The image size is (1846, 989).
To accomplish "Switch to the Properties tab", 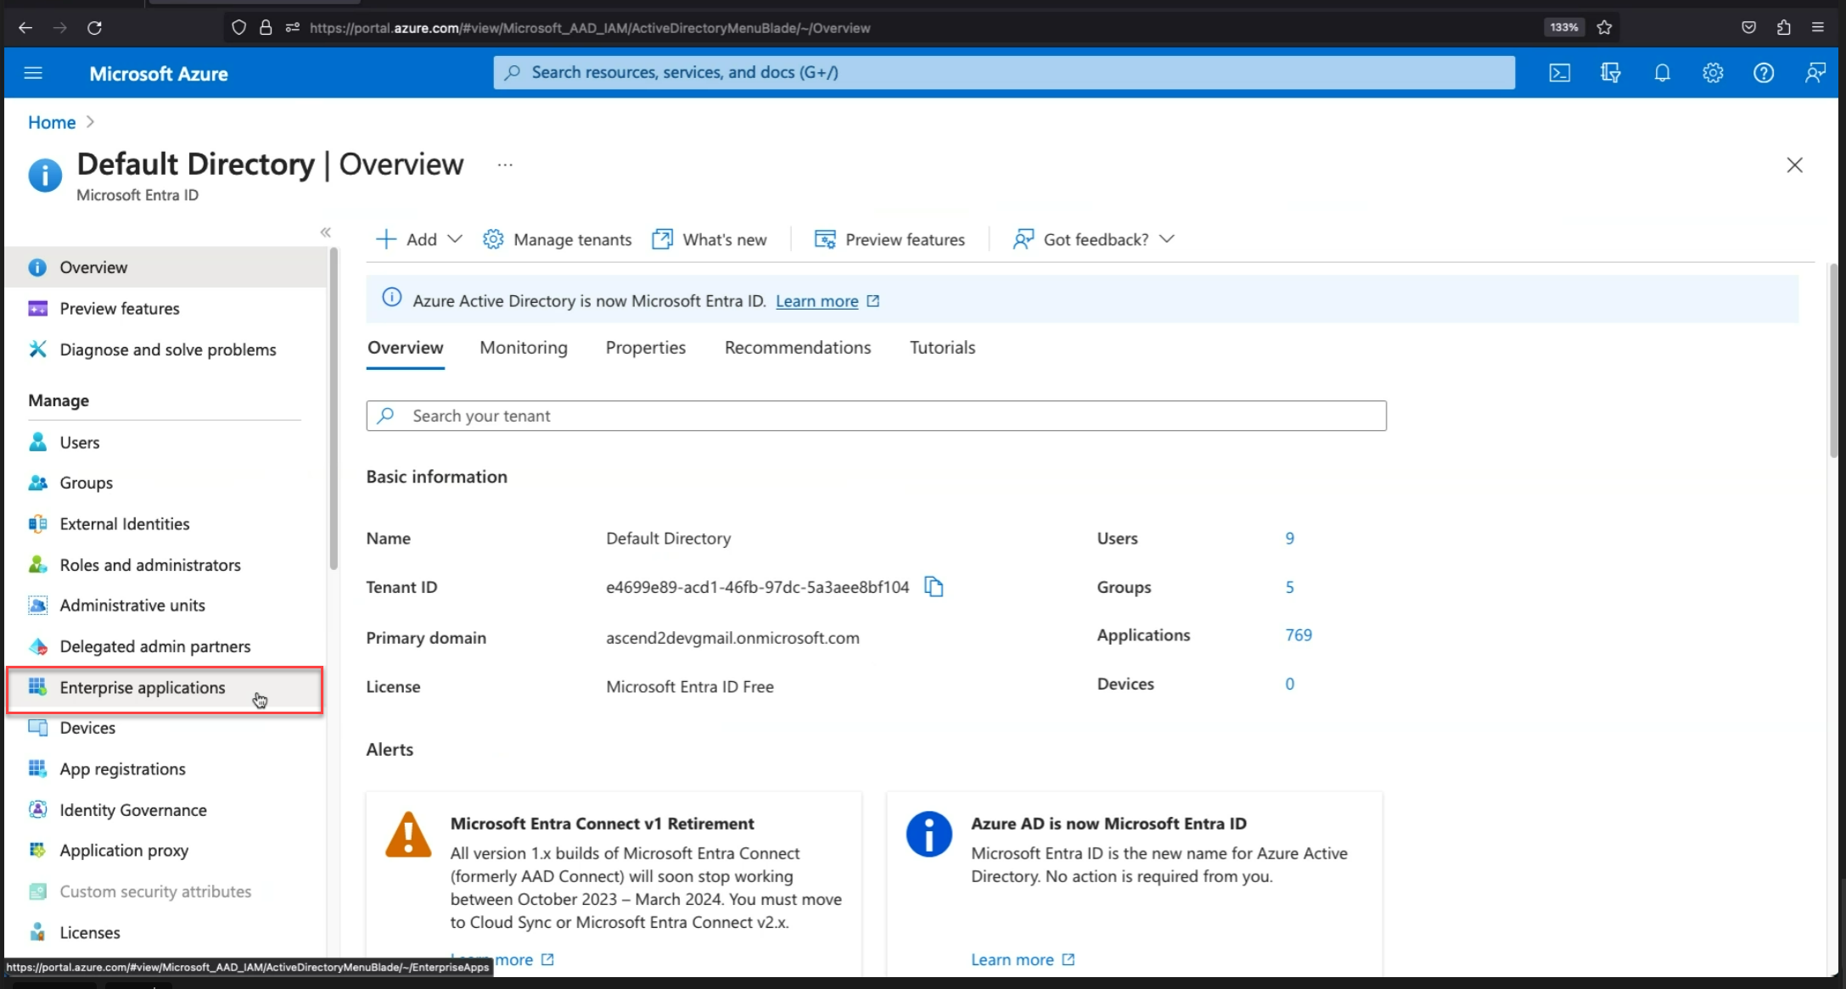I will click(646, 348).
